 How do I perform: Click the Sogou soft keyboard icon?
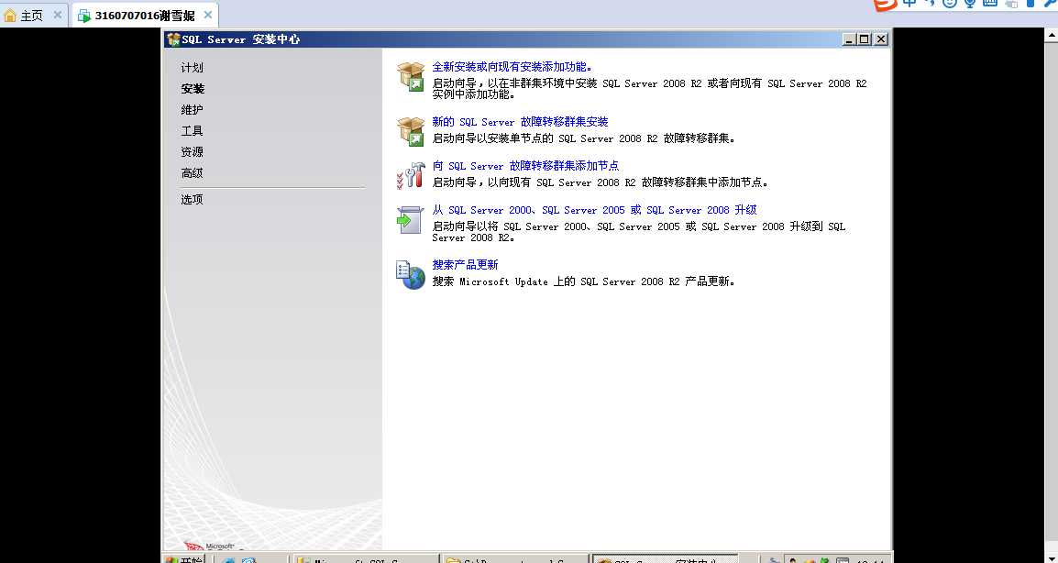point(990,3)
